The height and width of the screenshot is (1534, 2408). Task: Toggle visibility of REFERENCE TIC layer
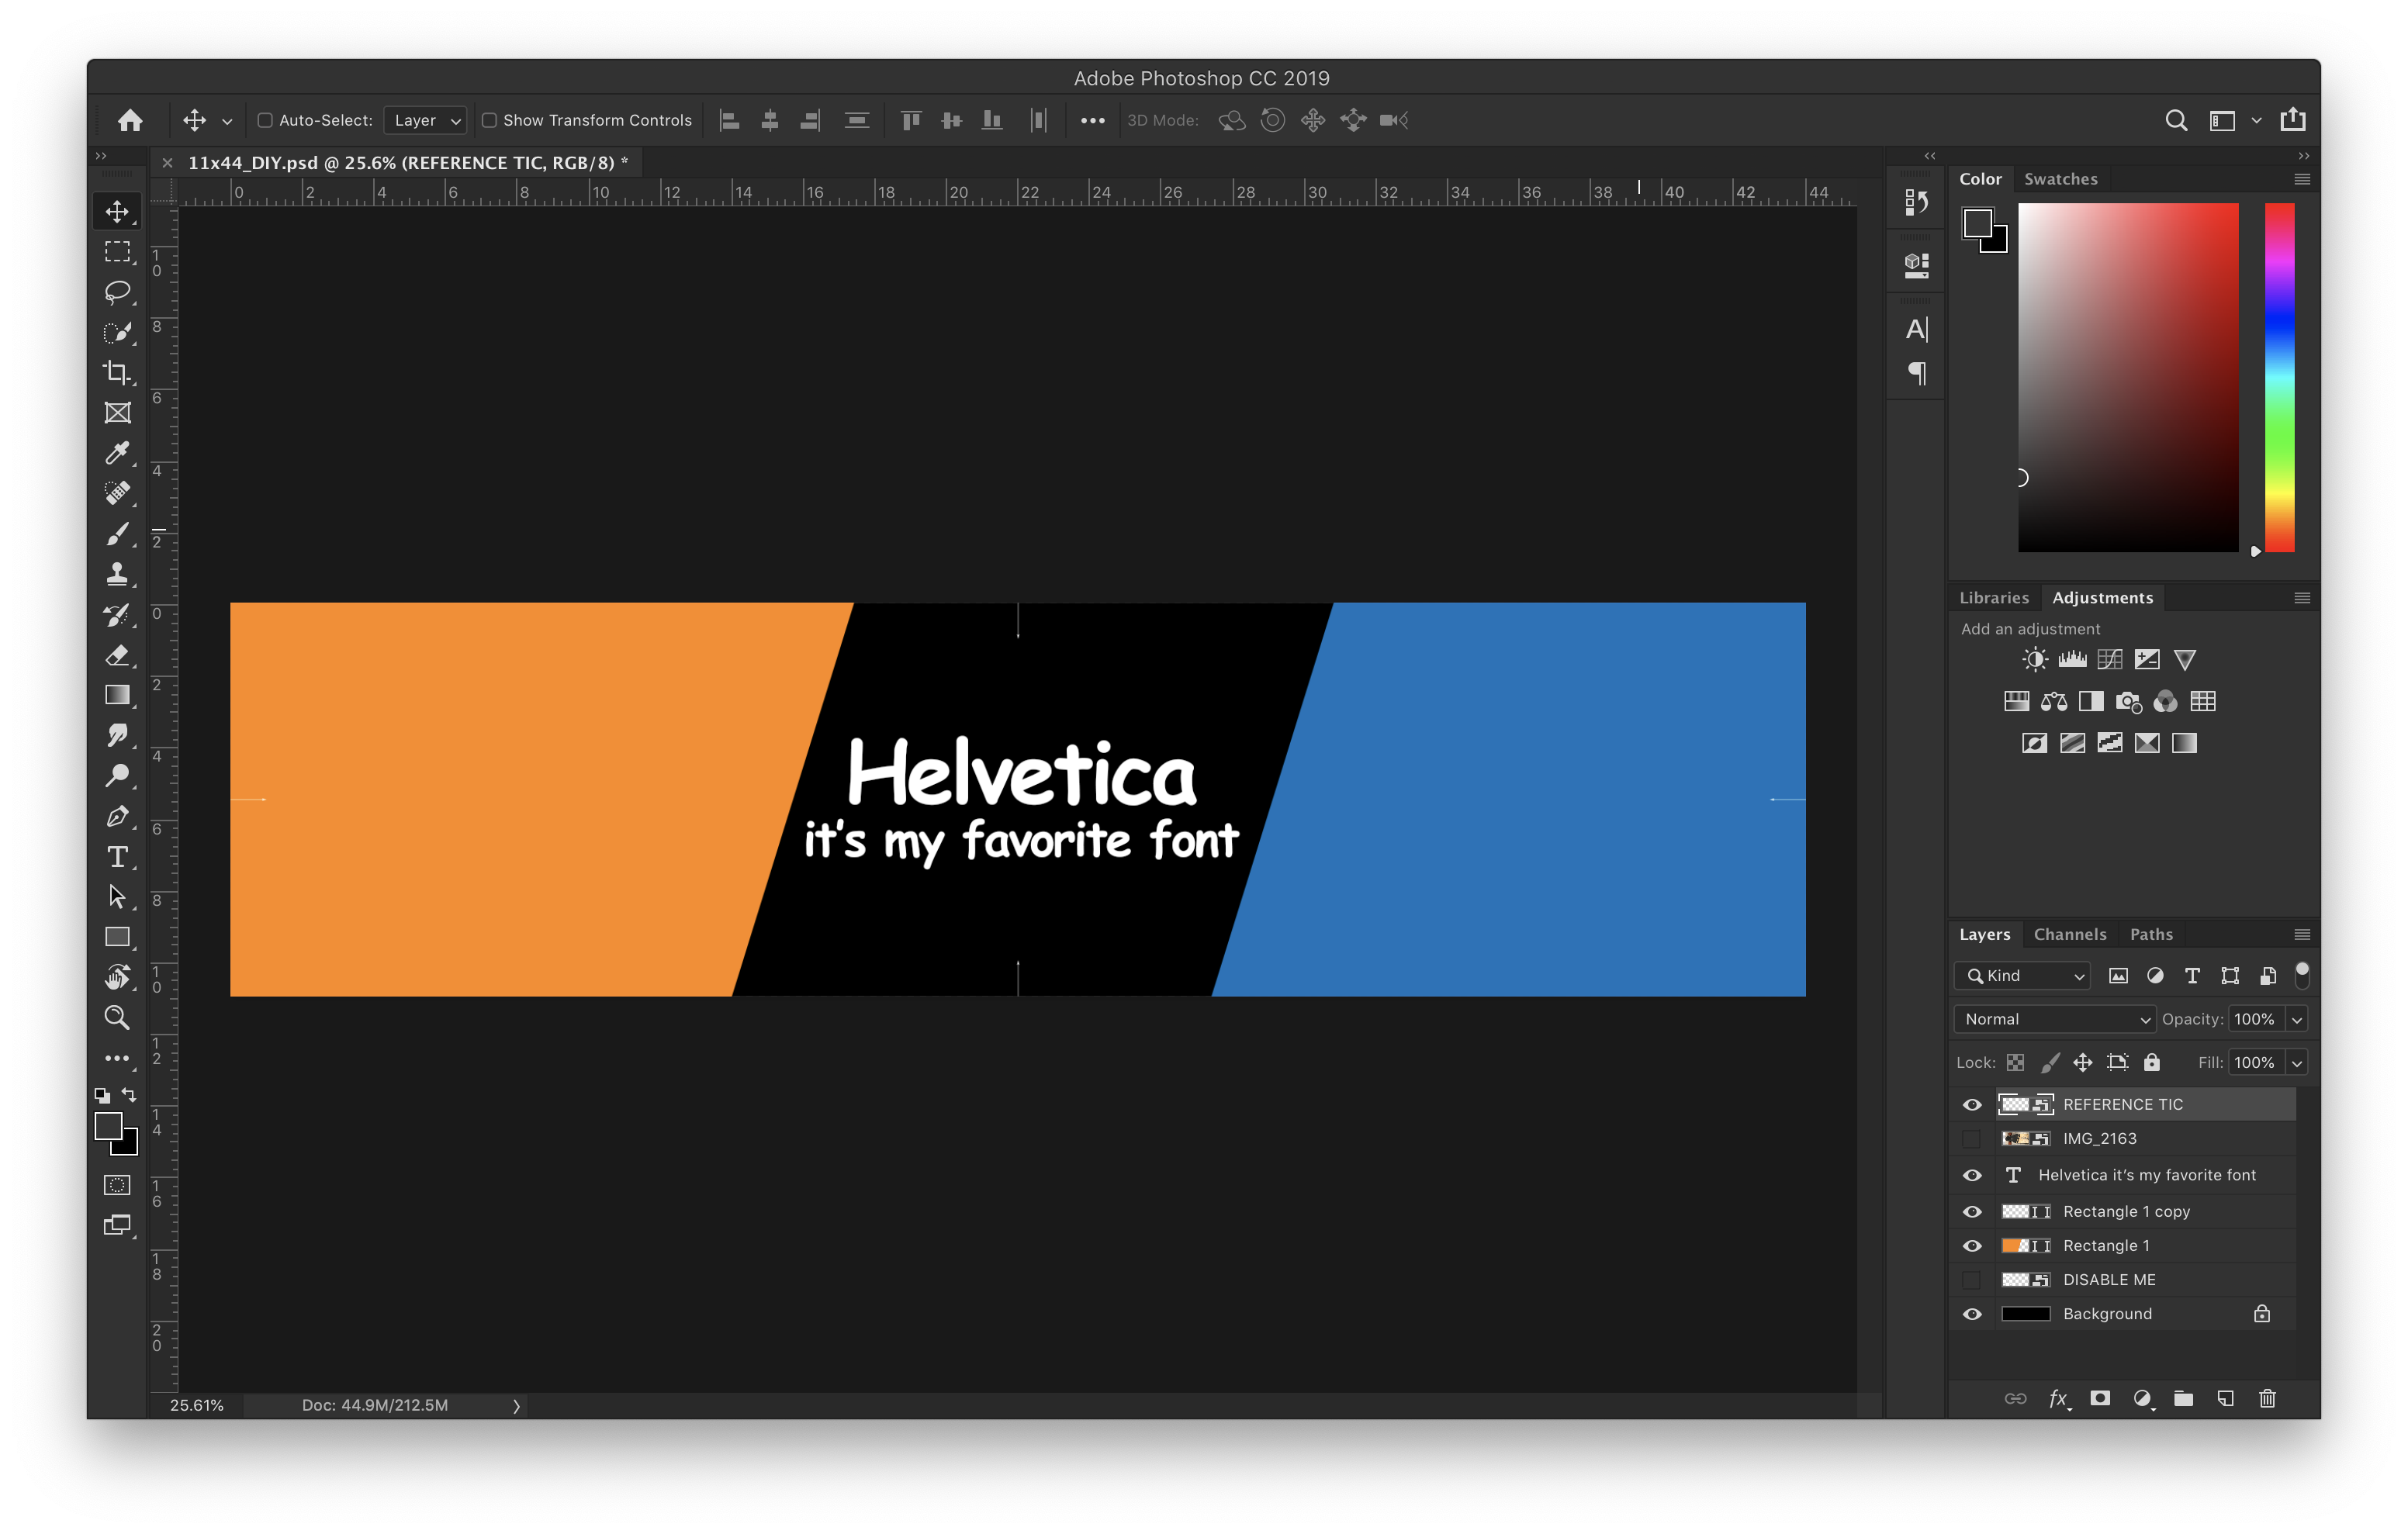(x=1969, y=1104)
